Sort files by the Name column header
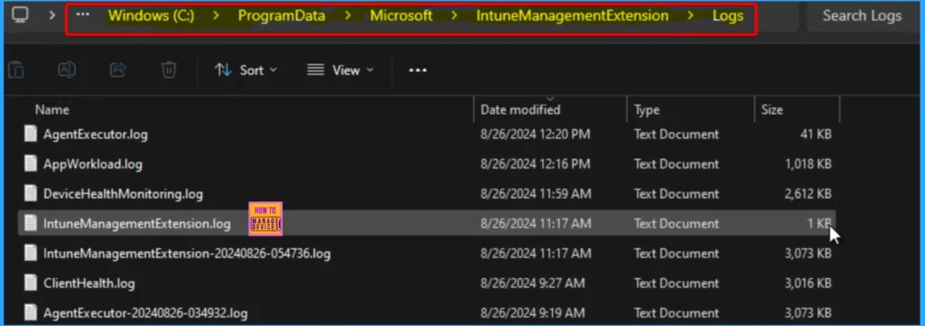 coord(51,109)
